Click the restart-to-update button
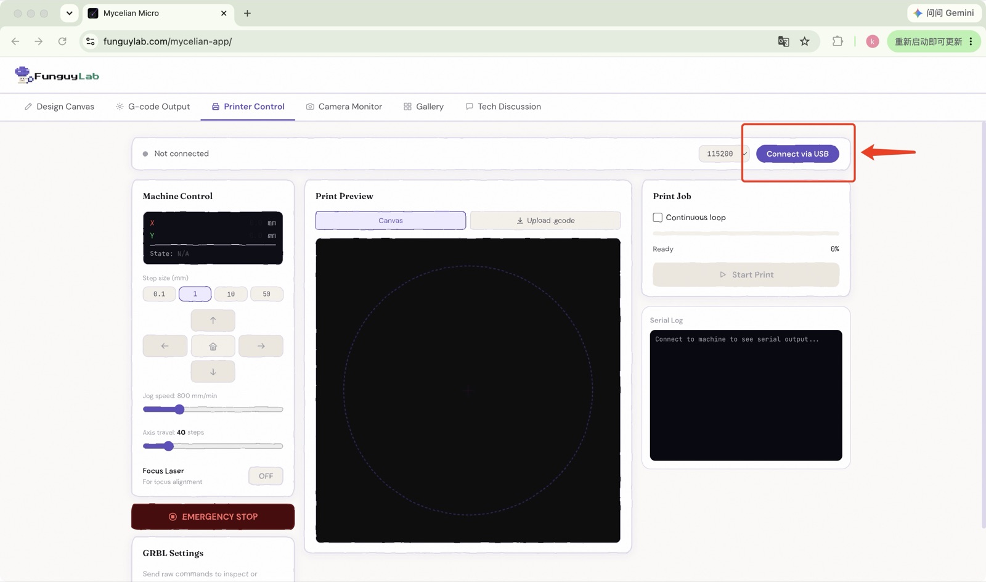986x582 pixels. click(x=929, y=41)
